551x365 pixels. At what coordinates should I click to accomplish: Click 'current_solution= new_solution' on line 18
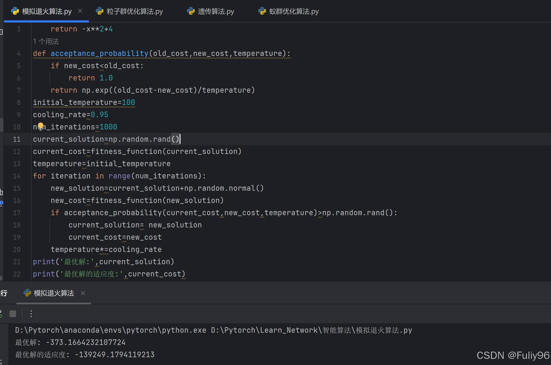point(135,225)
